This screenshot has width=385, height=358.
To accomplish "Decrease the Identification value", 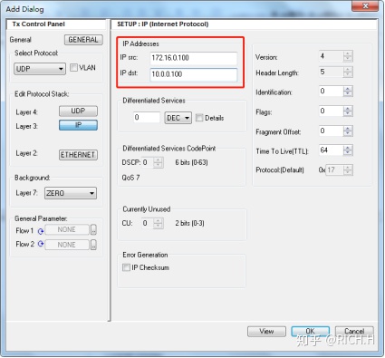I will (348, 94).
